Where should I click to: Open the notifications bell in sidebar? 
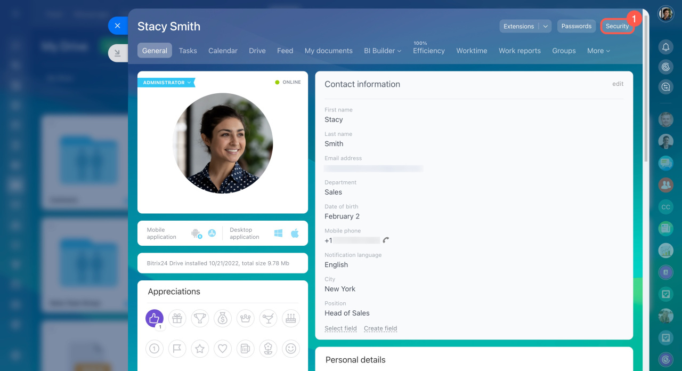coord(665,47)
